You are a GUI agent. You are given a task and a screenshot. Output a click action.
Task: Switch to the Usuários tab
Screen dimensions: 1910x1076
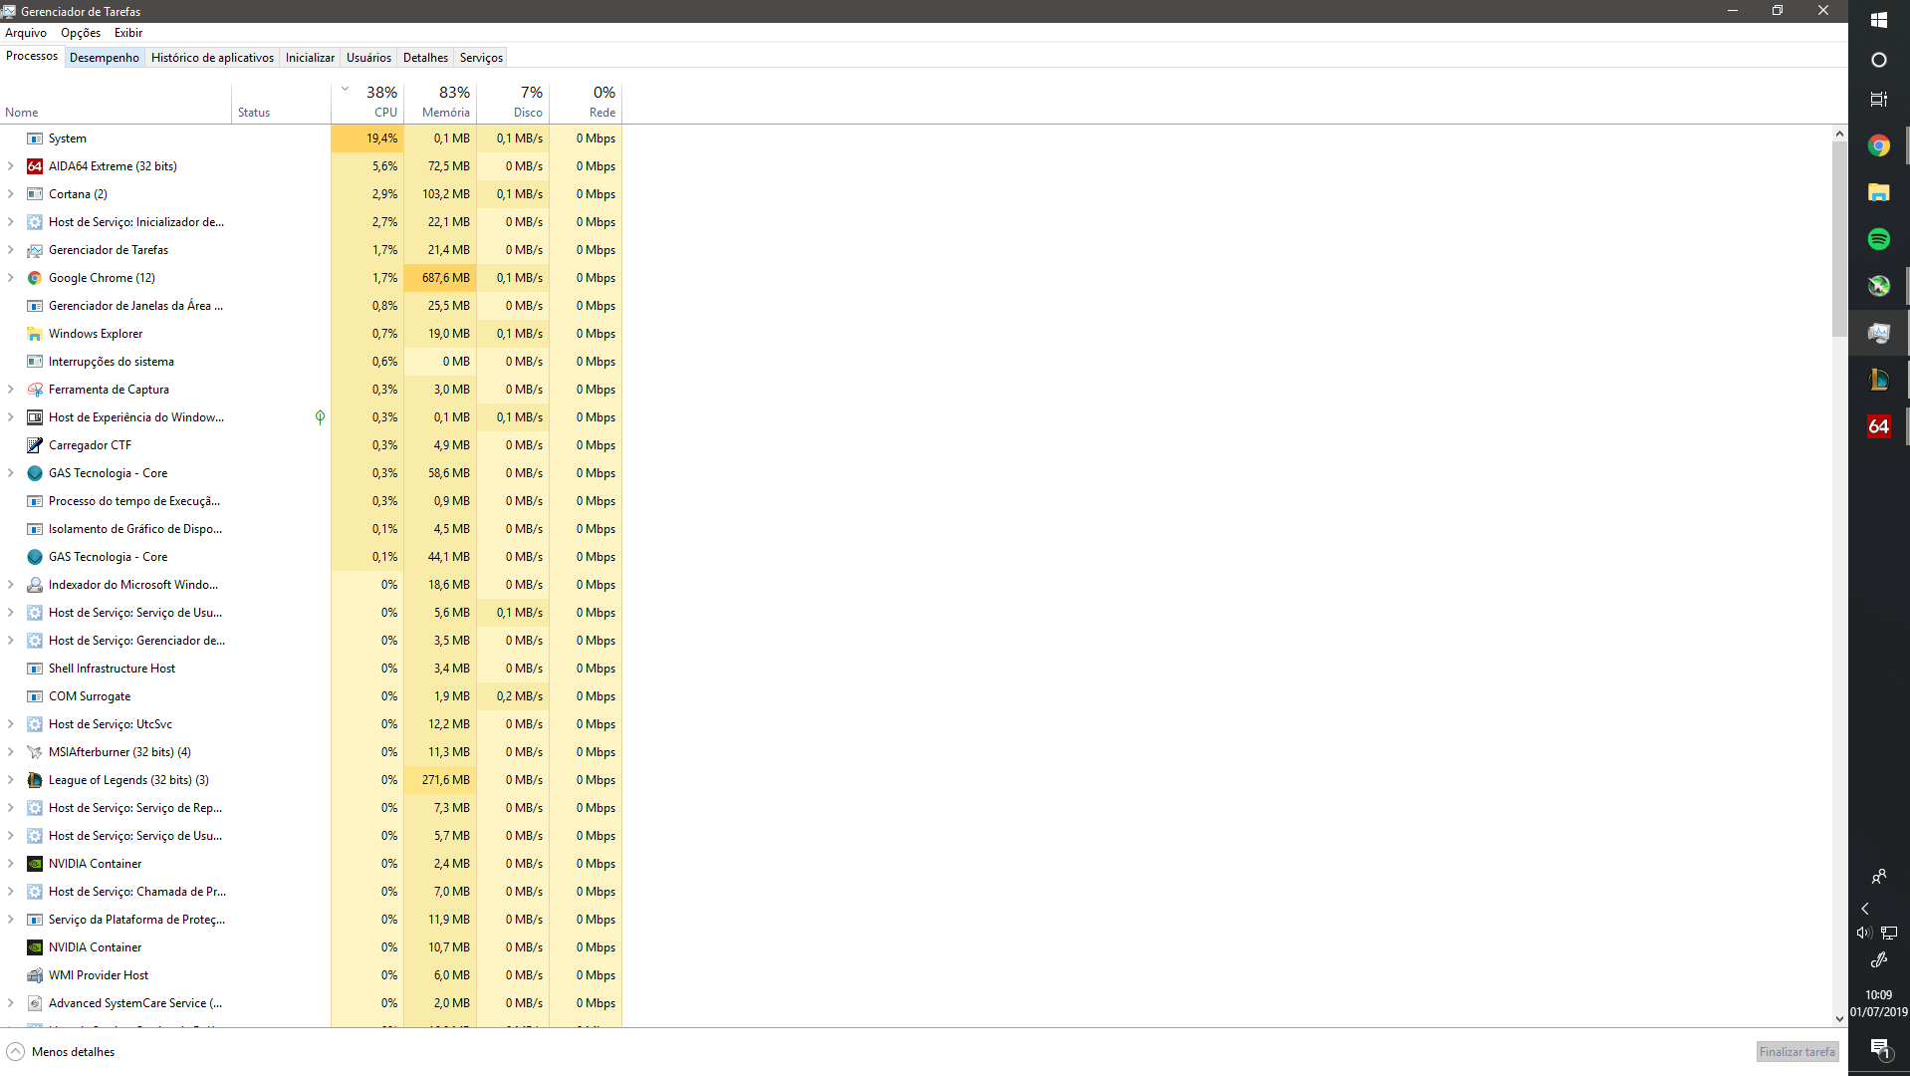(x=368, y=58)
